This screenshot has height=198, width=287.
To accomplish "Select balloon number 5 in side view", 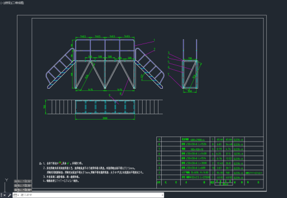I will [x=169, y=62].
